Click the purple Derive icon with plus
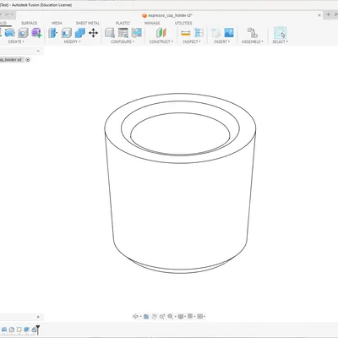Viewport: 338px width, 338px height. click(36, 33)
